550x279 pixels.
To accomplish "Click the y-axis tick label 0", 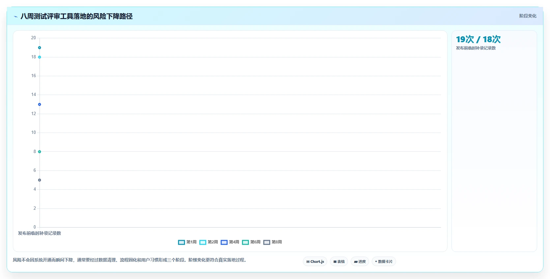I will (x=35, y=227).
